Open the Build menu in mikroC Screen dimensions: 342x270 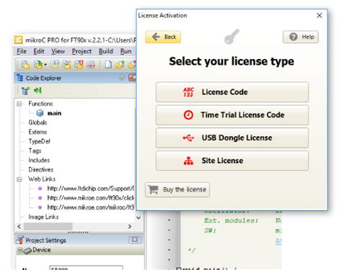(106, 51)
